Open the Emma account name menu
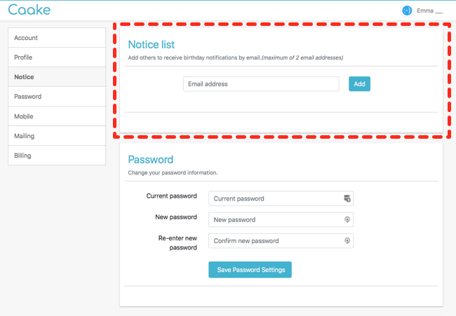The height and width of the screenshot is (316, 456). (x=429, y=11)
